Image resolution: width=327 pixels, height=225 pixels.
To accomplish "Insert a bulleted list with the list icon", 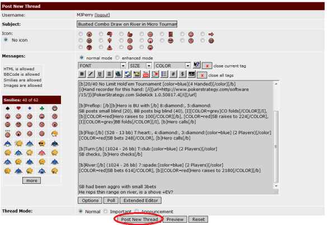I will click(x=164, y=74).
